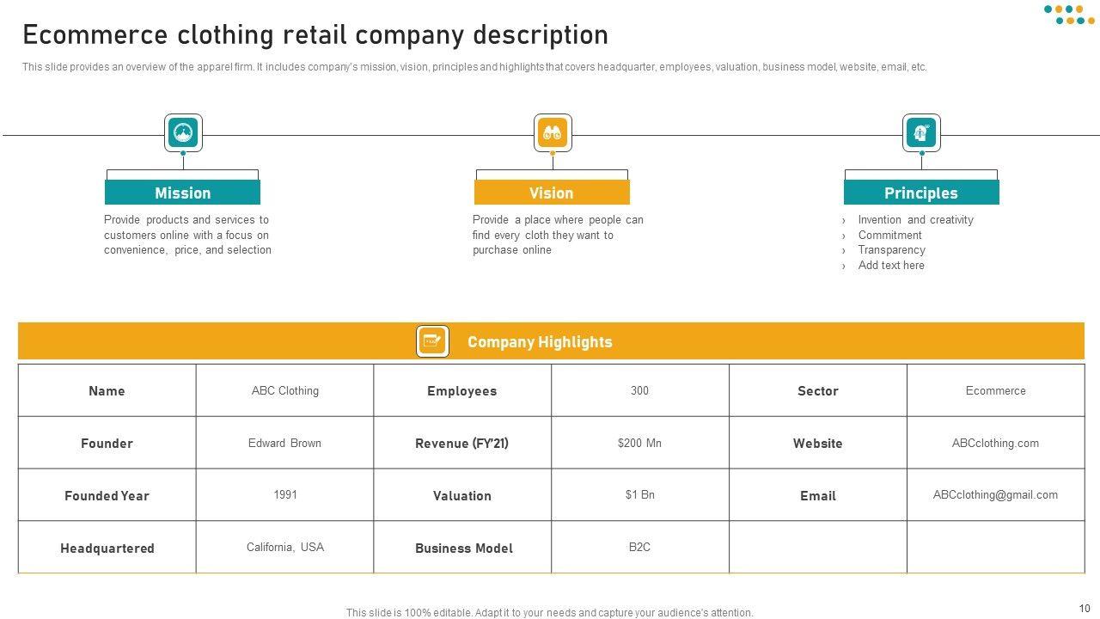Click the B2C business model cell
This screenshot has width=1100, height=619.
pyautogui.click(x=639, y=547)
